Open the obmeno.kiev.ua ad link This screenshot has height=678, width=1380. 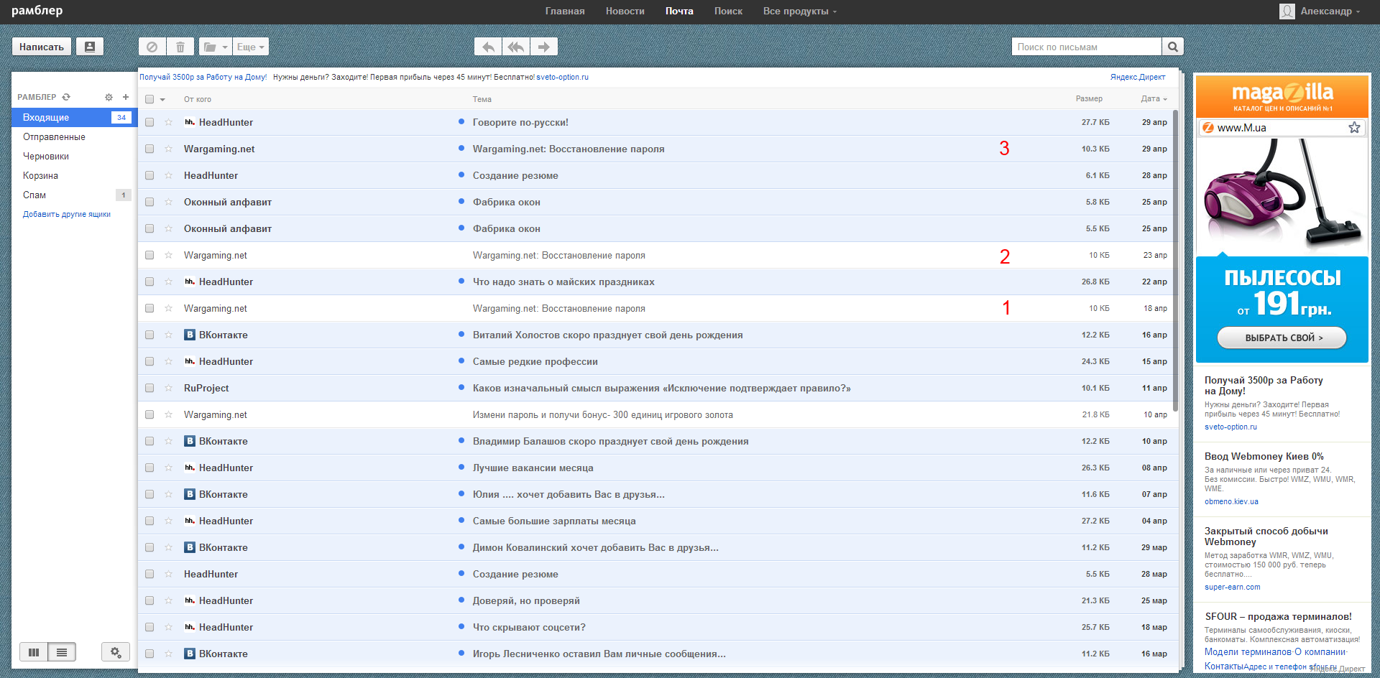[1231, 501]
